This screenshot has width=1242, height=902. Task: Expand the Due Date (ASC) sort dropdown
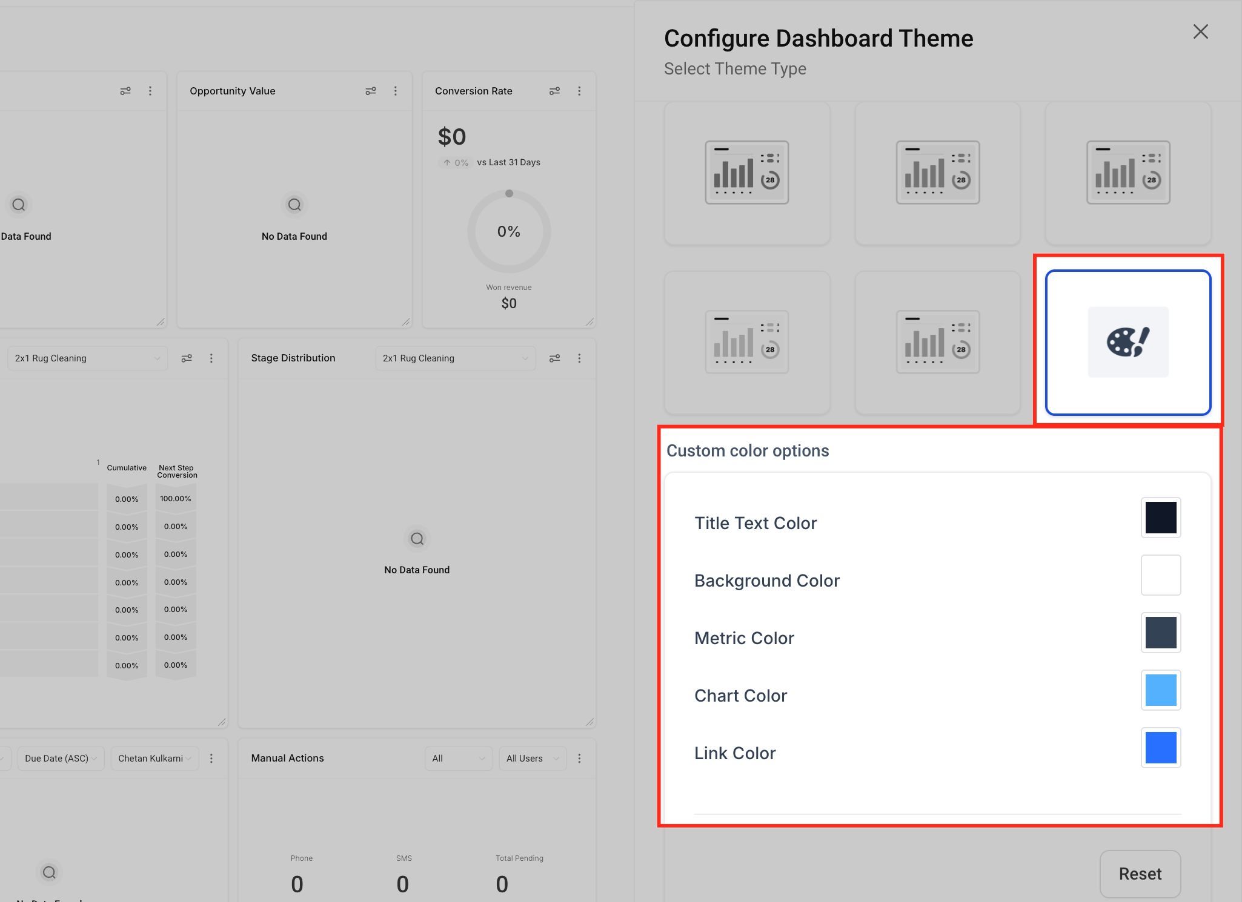61,759
